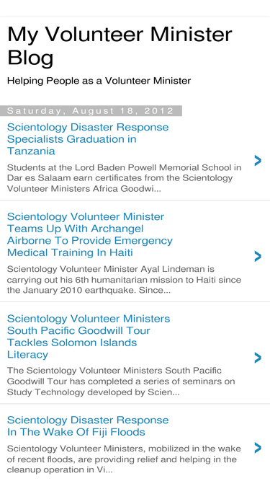Click the Tackles Solomon Islands headline line
Viewport: 270px width, 481px height.
[x=72, y=343]
